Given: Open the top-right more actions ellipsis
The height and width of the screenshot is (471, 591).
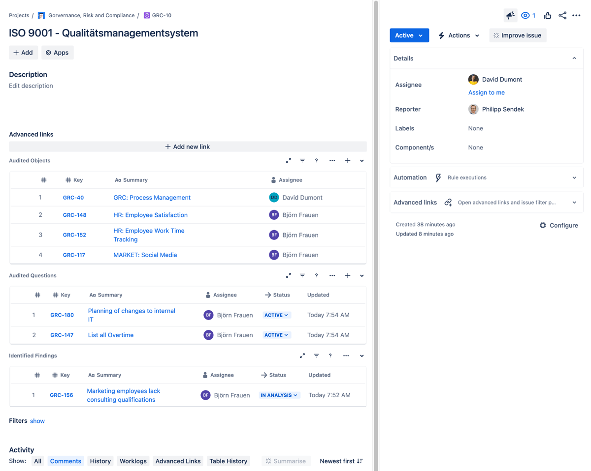Looking at the screenshot, I should [576, 16].
